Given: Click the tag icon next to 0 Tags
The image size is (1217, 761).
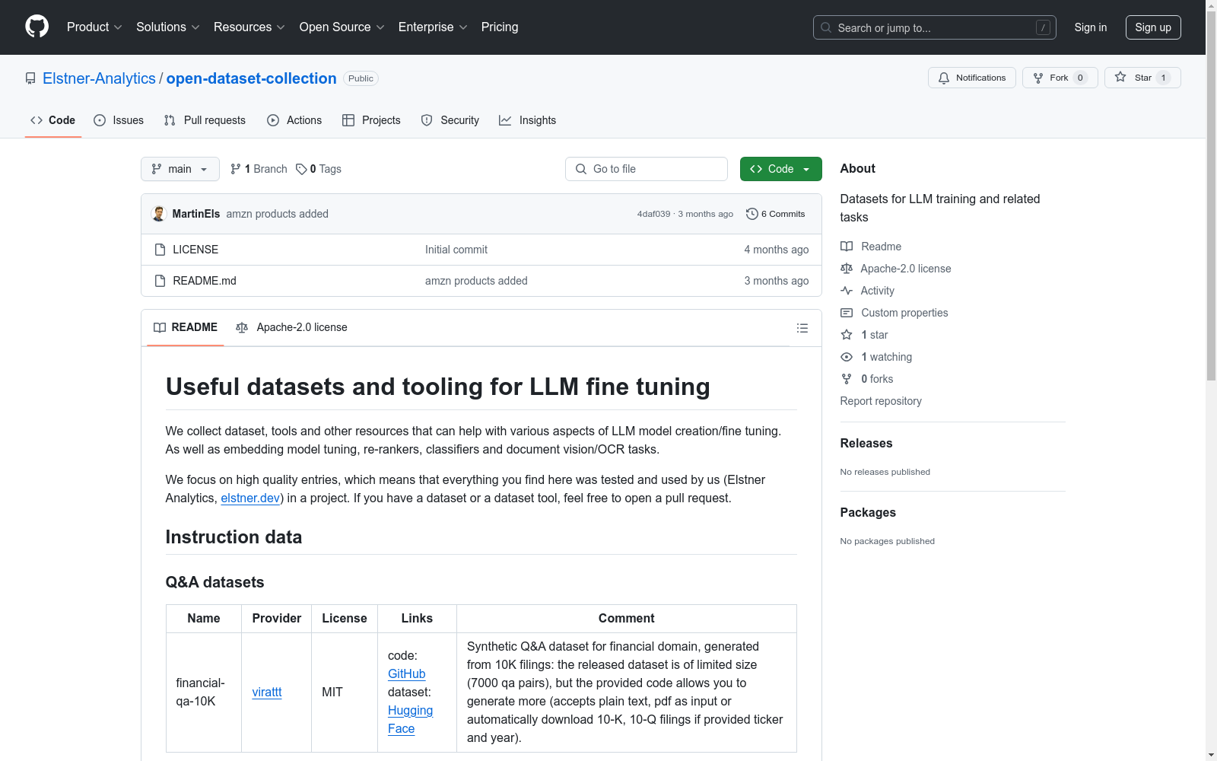Looking at the screenshot, I should click(301, 169).
